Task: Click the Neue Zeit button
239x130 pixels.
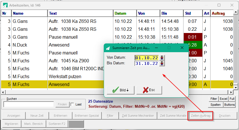Action: pos(37,116)
